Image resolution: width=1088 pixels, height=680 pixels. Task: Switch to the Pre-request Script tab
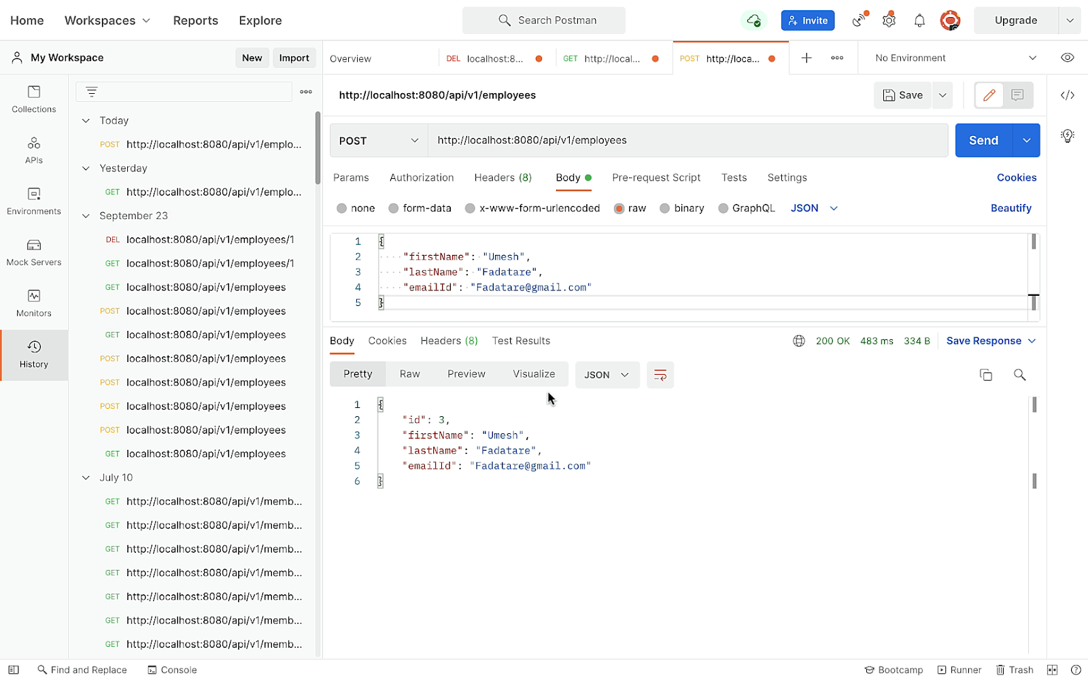coord(656,177)
